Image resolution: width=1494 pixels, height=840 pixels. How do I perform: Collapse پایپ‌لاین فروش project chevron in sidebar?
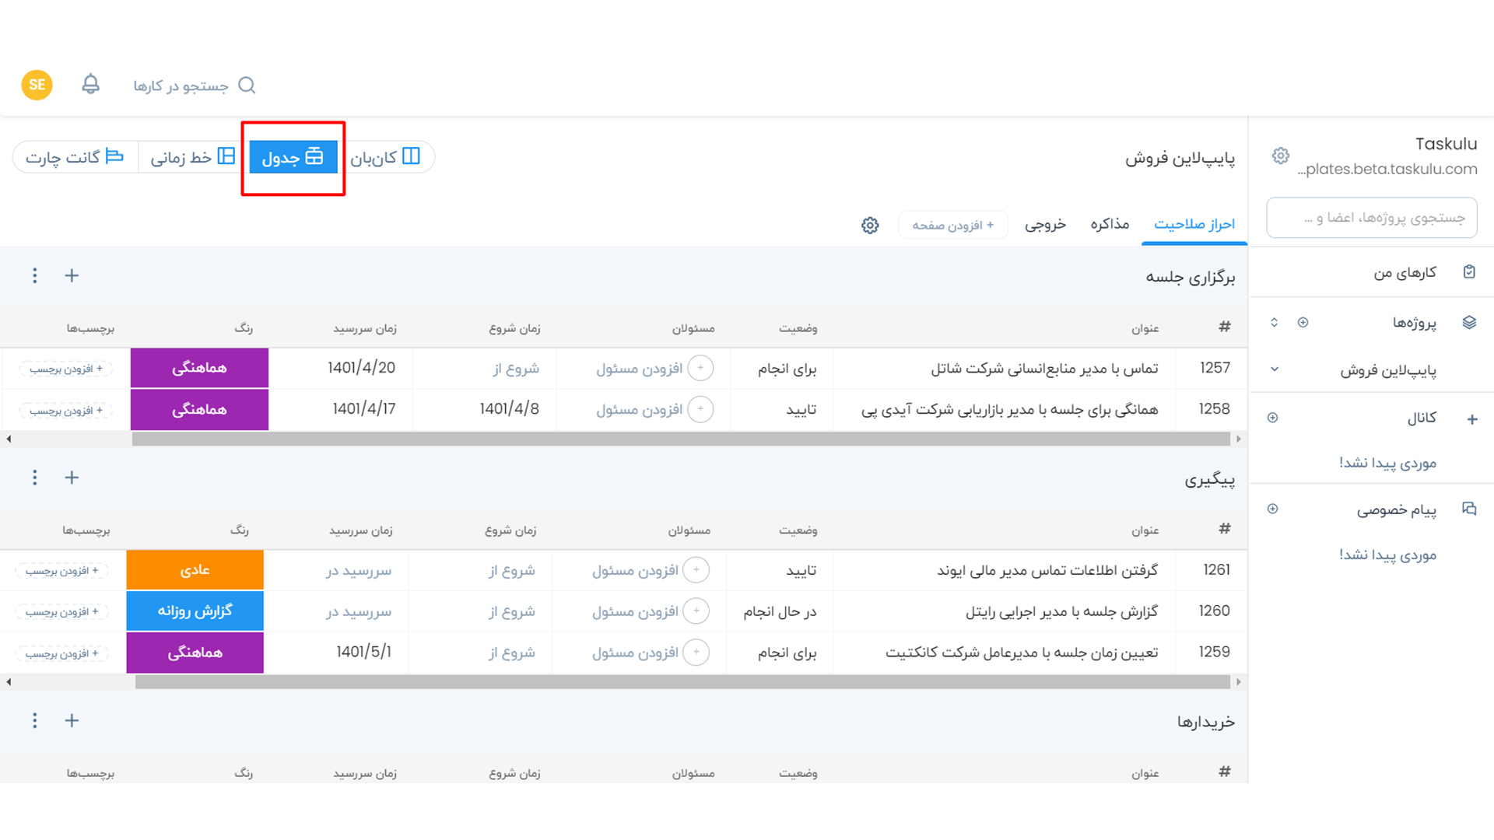coord(1275,369)
